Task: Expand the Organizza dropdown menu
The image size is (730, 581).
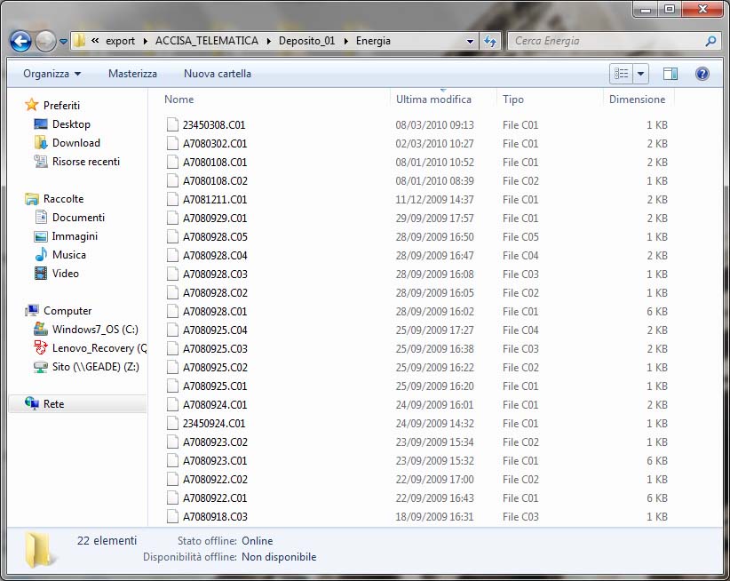Action: [x=52, y=74]
